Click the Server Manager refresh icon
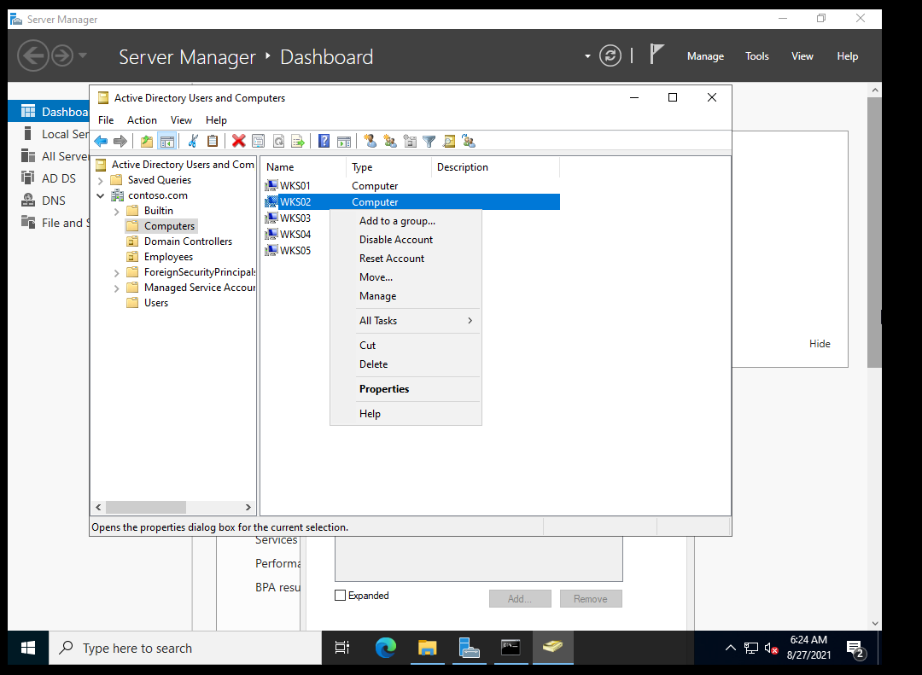922x675 pixels. (x=610, y=55)
